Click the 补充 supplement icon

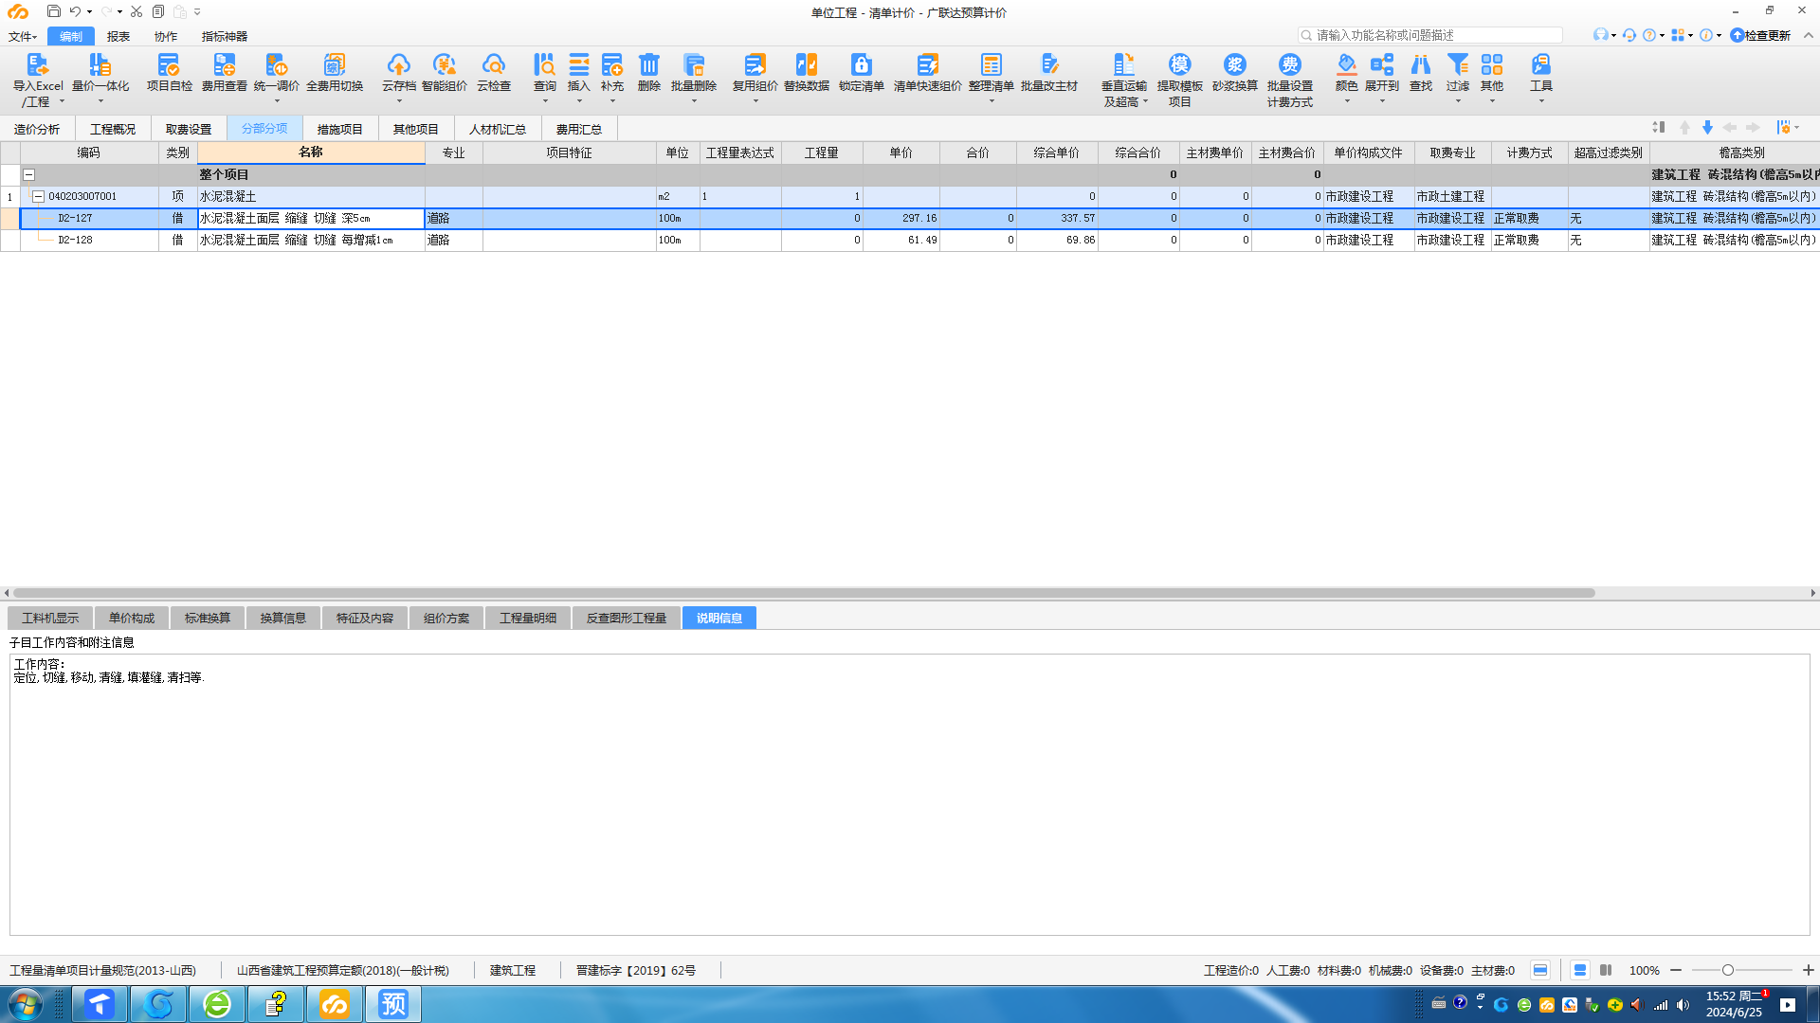[611, 64]
